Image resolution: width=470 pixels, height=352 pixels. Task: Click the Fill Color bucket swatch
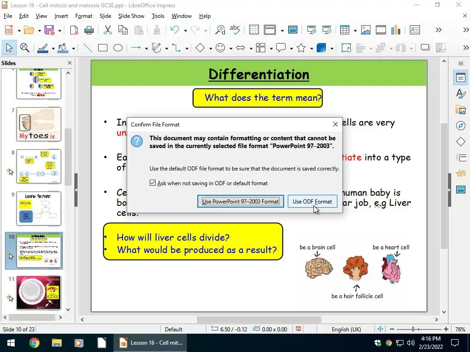click(x=63, y=48)
